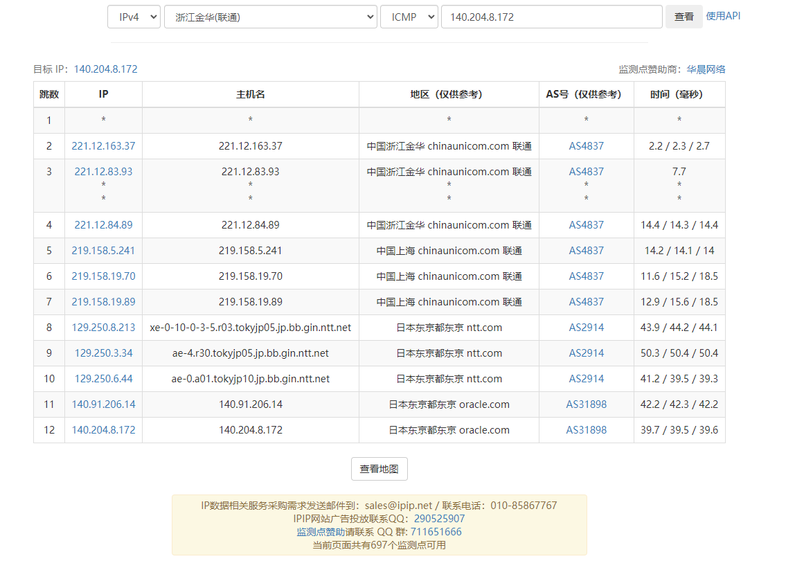Click region text 中国上海 chinaunicom.com in hop 5
The width and height of the screenshot is (804, 570).
point(438,251)
